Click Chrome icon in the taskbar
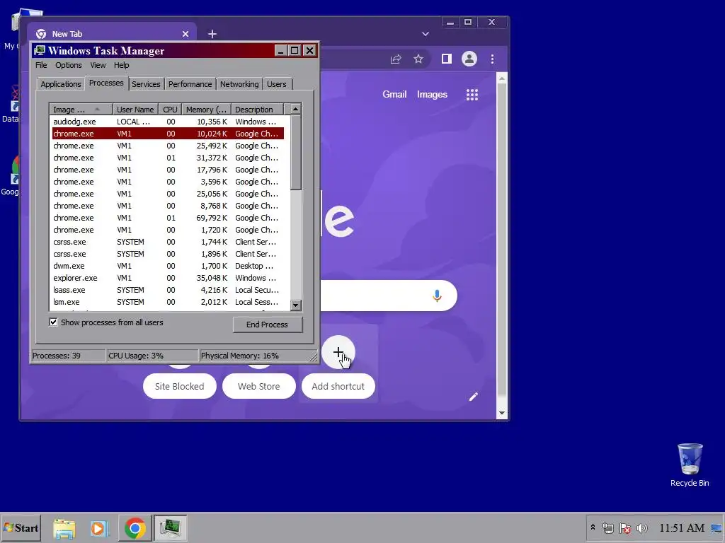The image size is (725, 543). (x=135, y=528)
